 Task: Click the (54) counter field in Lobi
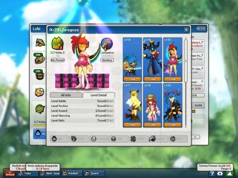[198, 95]
